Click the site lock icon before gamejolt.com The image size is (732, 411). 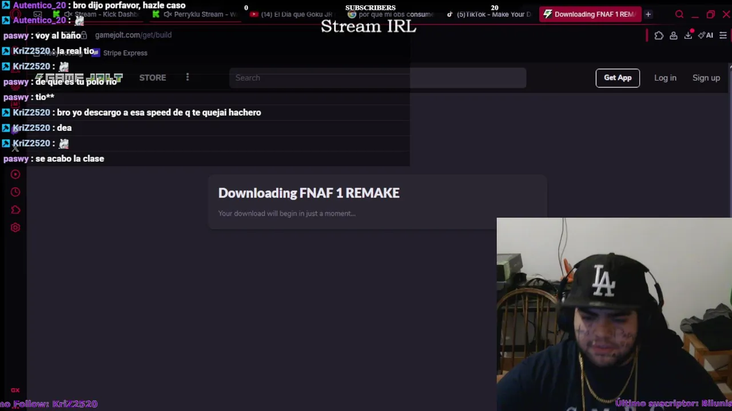[83, 35]
